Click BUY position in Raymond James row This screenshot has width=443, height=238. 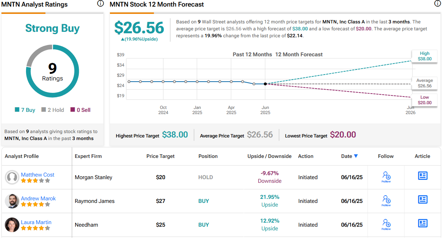pos(204,201)
